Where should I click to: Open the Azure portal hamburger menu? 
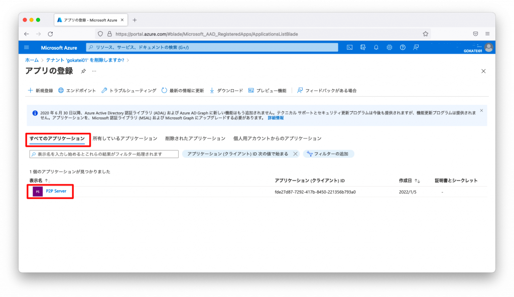(27, 47)
